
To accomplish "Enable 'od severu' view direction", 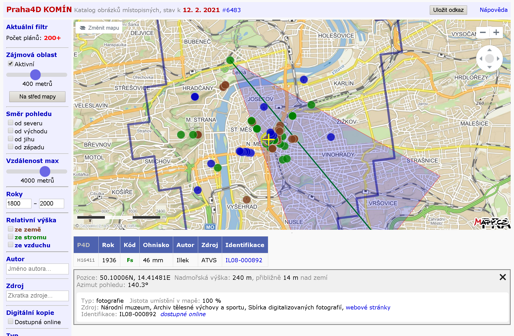I will 11,123.
